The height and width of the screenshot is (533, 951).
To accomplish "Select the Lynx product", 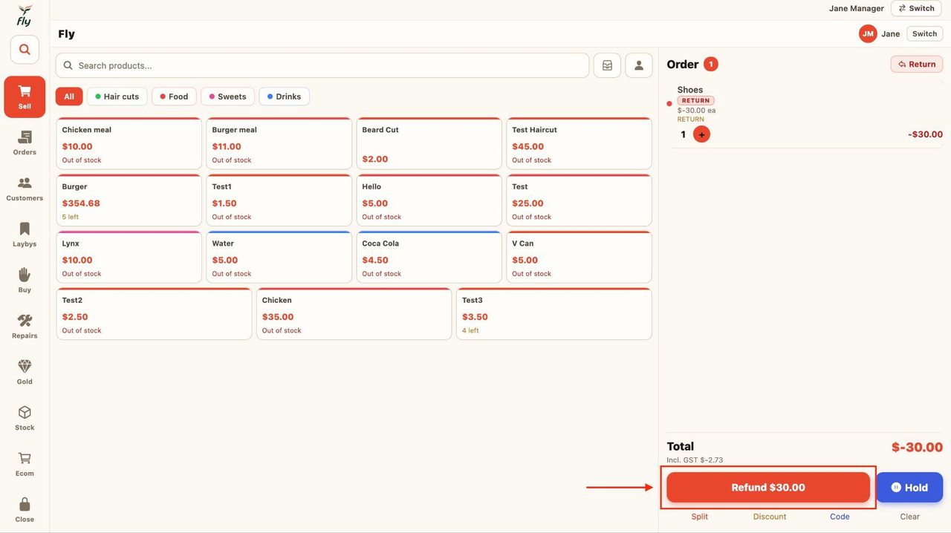I will (129, 257).
